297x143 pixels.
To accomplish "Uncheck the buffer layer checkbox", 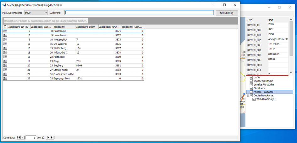I will point(251,77).
